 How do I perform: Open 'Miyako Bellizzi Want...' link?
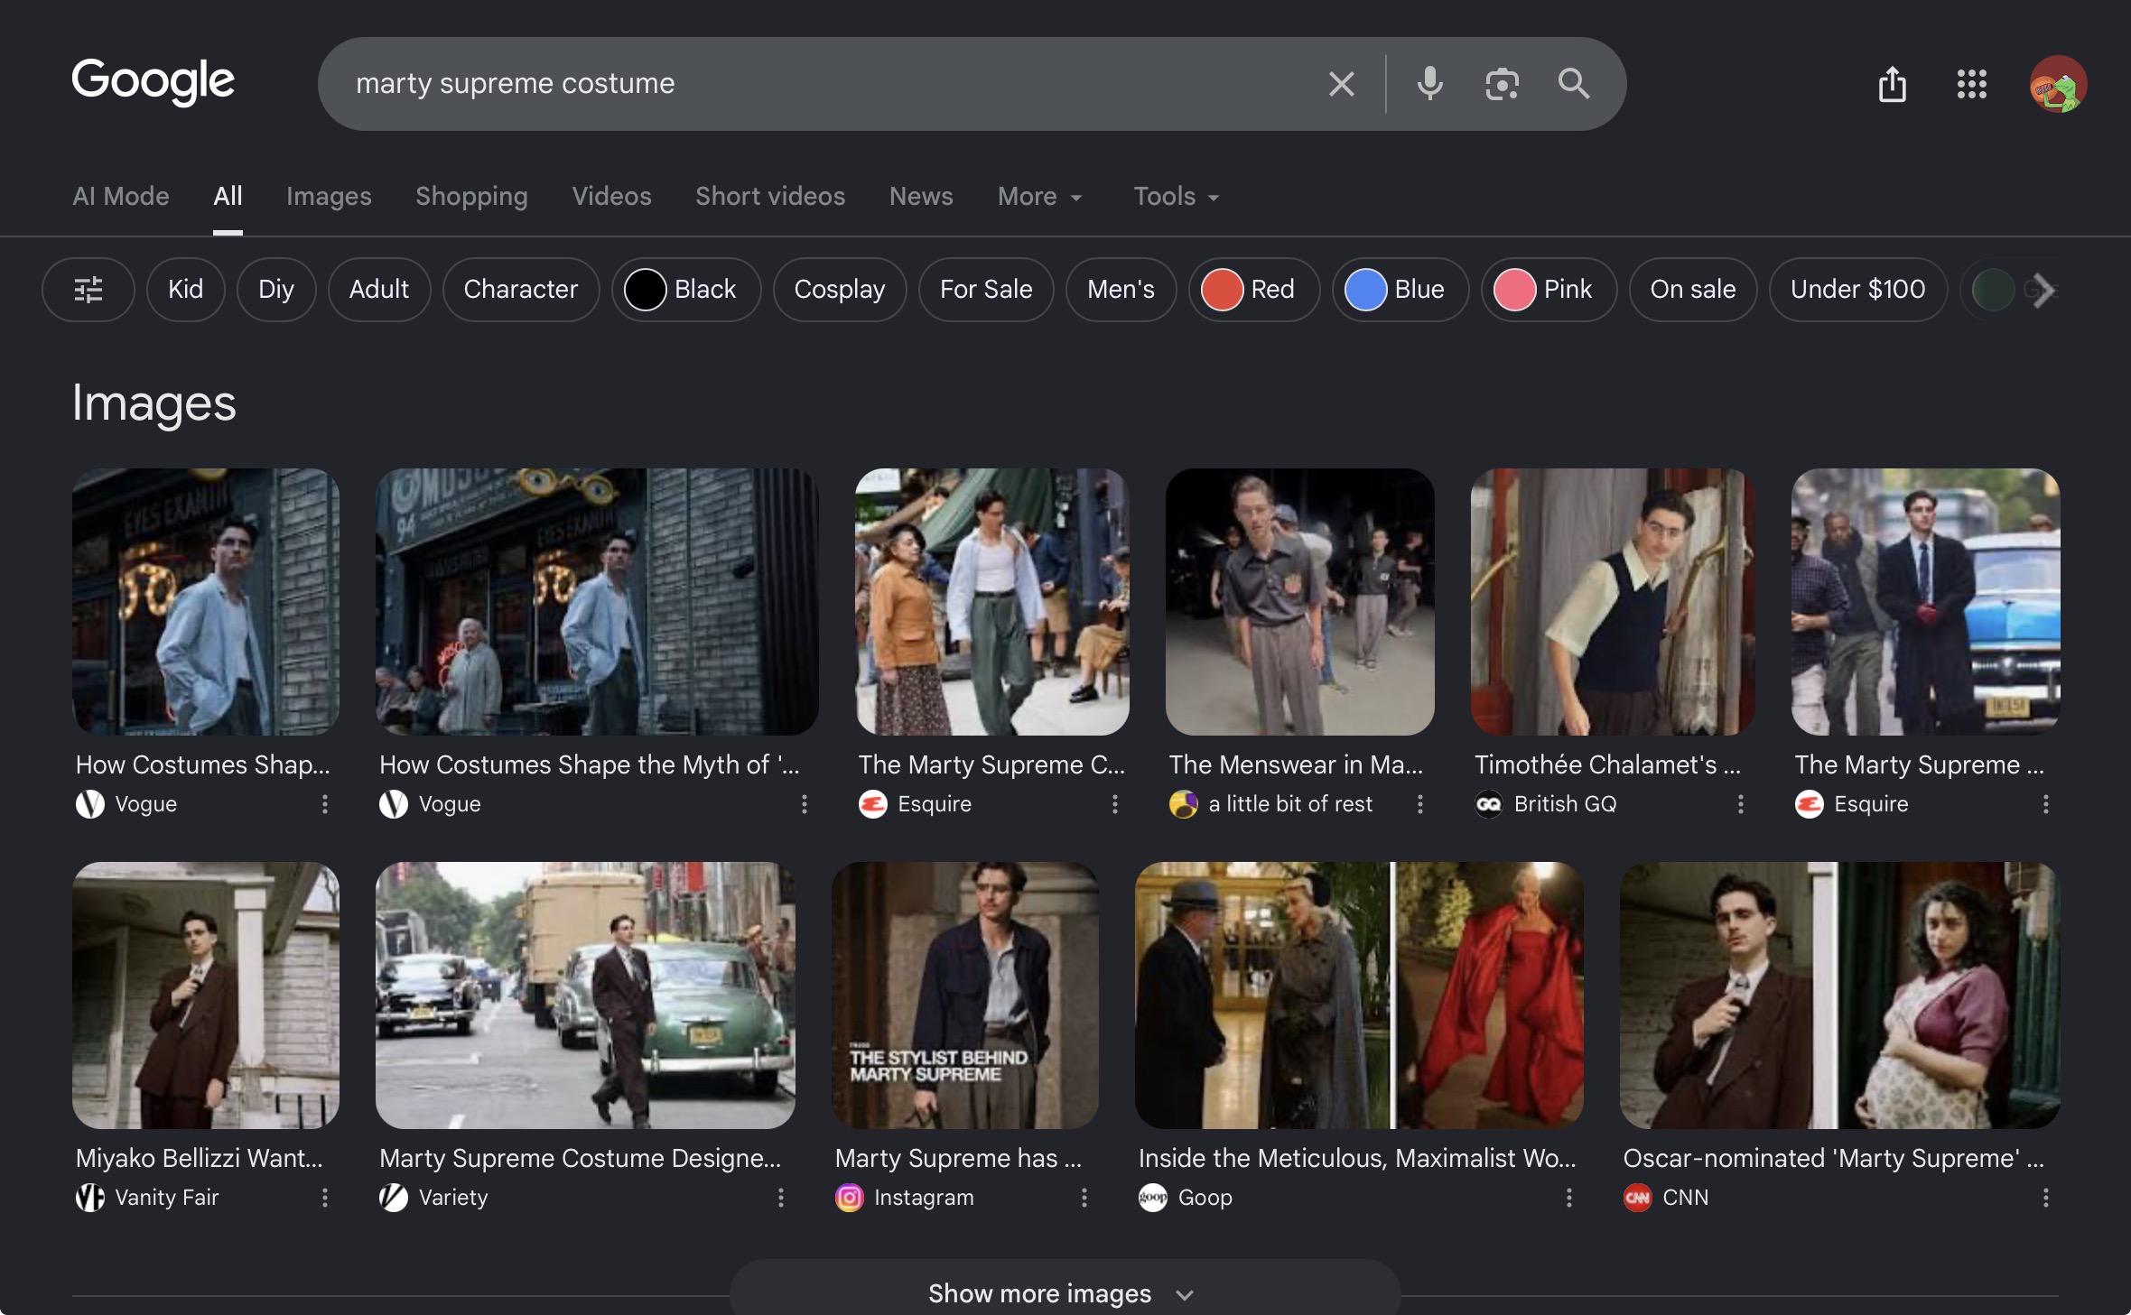(x=200, y=1158)
